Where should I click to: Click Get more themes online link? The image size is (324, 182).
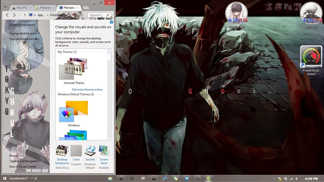[87, 89]
